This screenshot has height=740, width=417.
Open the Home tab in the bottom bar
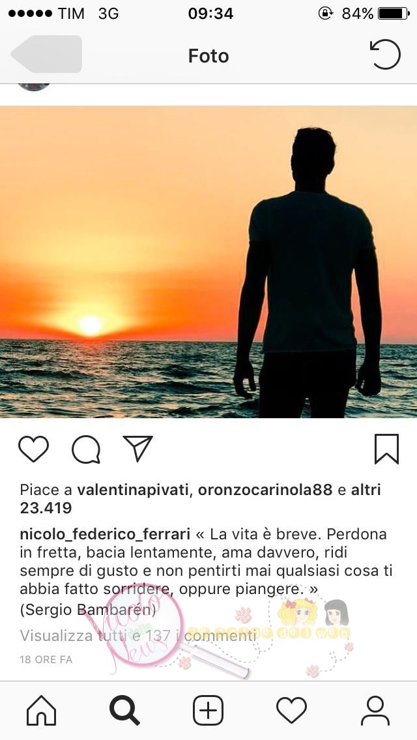(42, 710)
